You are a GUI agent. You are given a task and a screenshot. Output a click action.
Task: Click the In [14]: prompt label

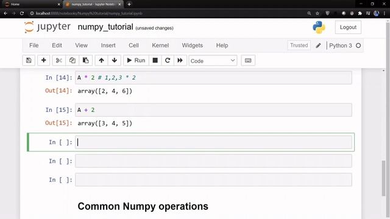[x=59, y=78]
